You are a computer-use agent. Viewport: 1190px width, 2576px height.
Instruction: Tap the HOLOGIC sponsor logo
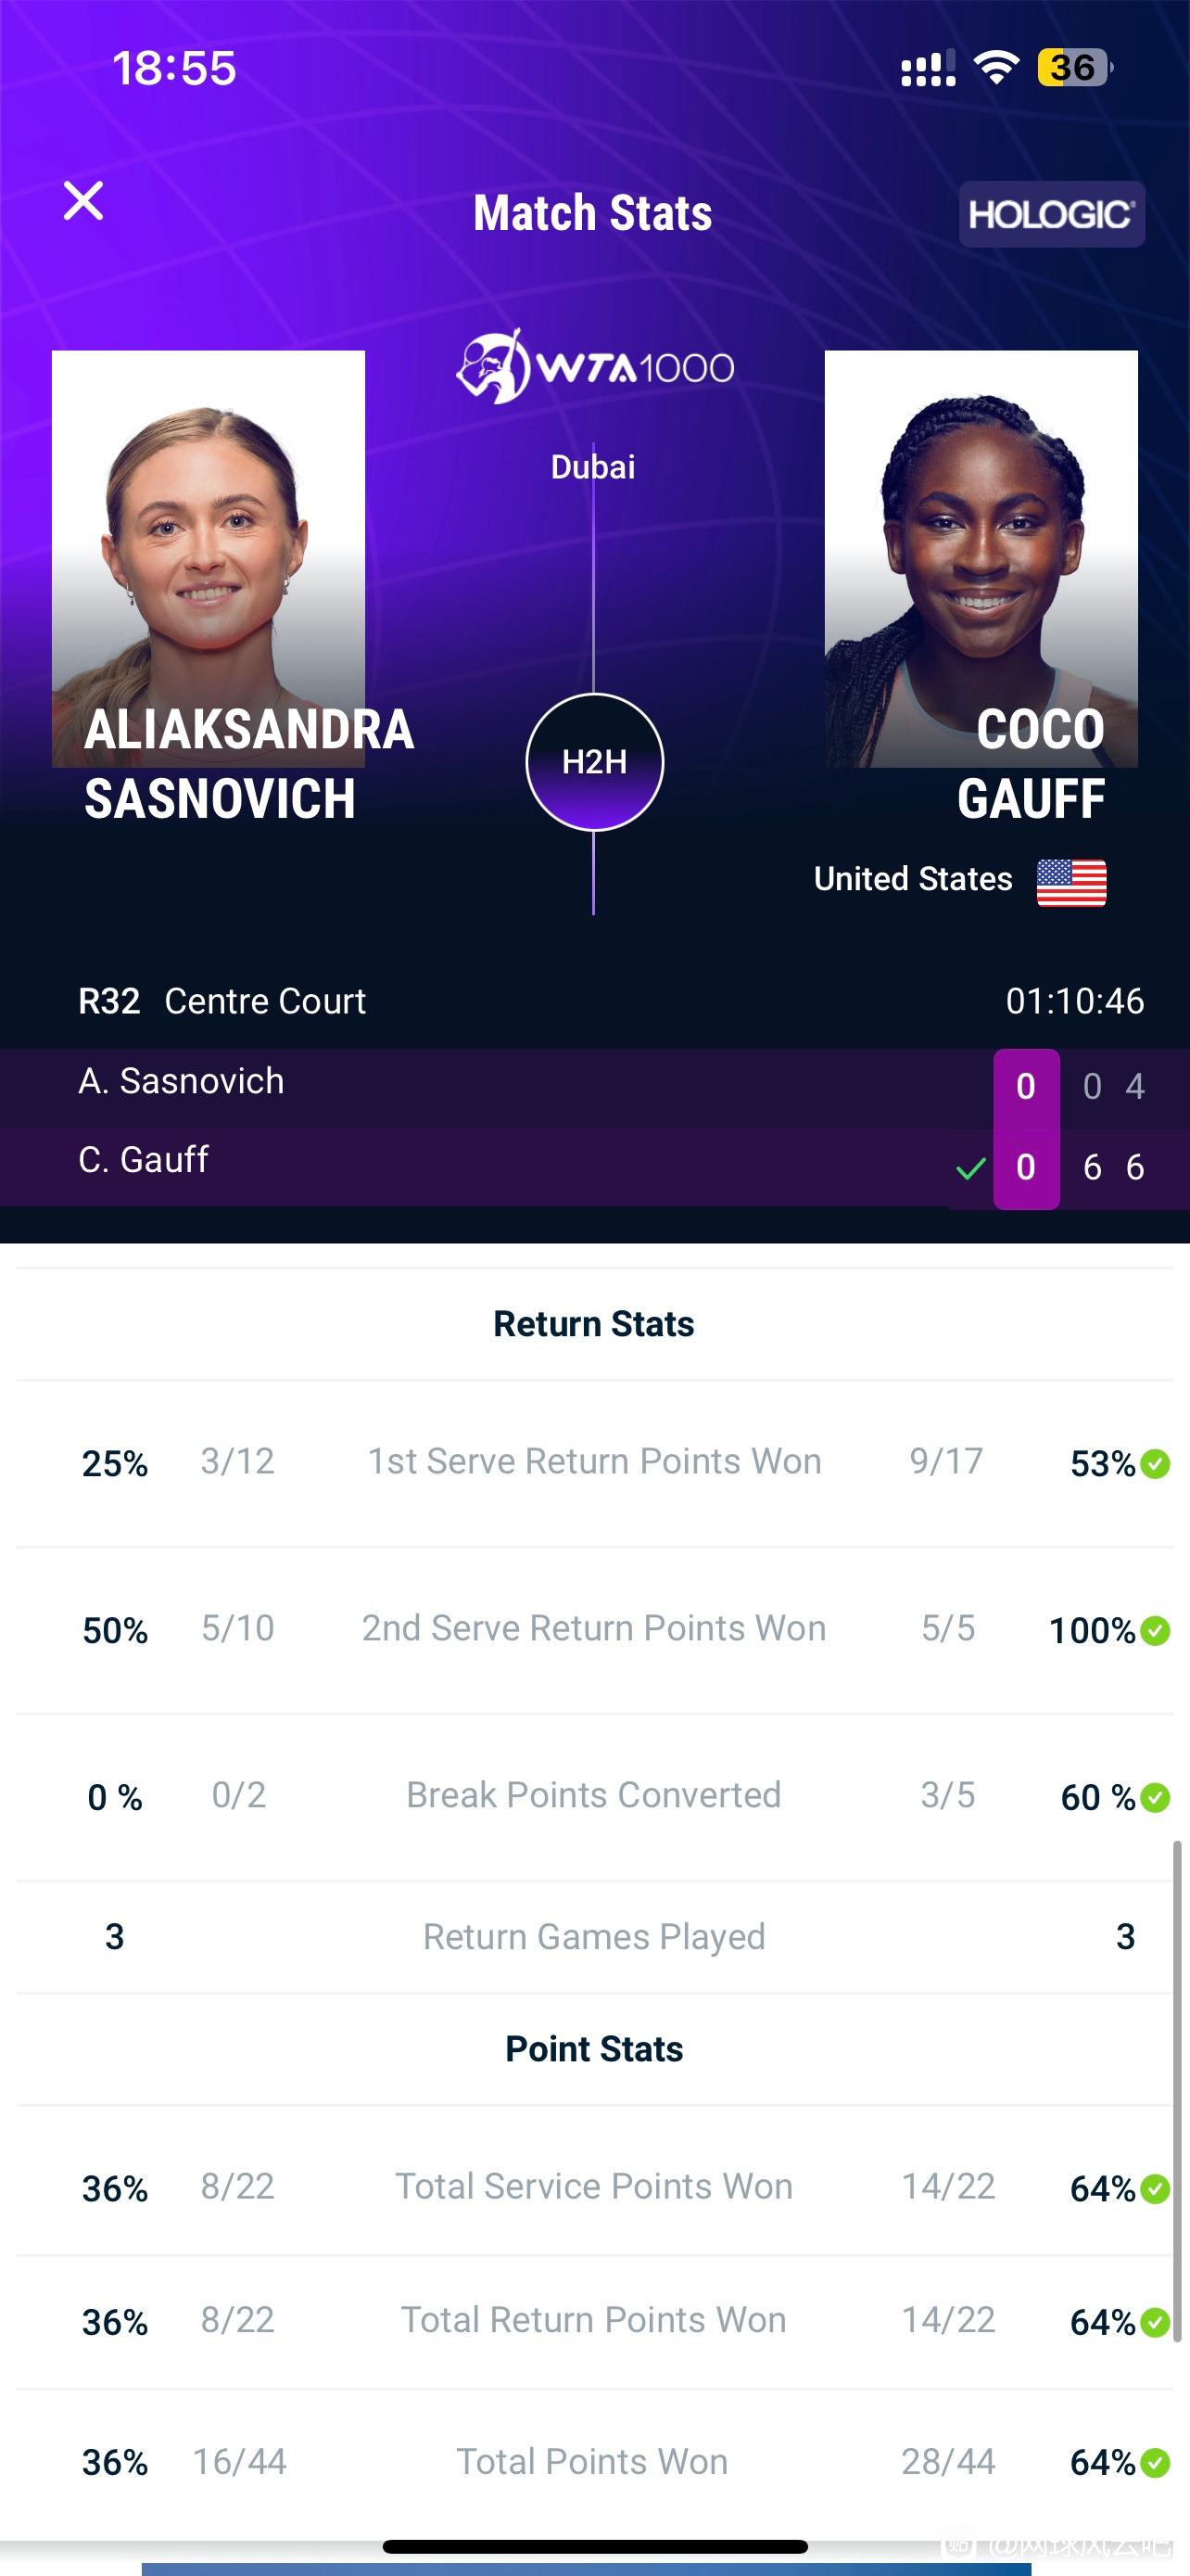[x=1051, y=214]
